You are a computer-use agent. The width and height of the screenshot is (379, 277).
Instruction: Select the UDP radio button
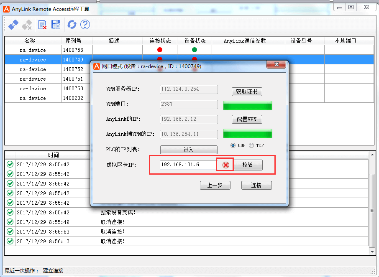pyautogui.click(x=233, y=145)
